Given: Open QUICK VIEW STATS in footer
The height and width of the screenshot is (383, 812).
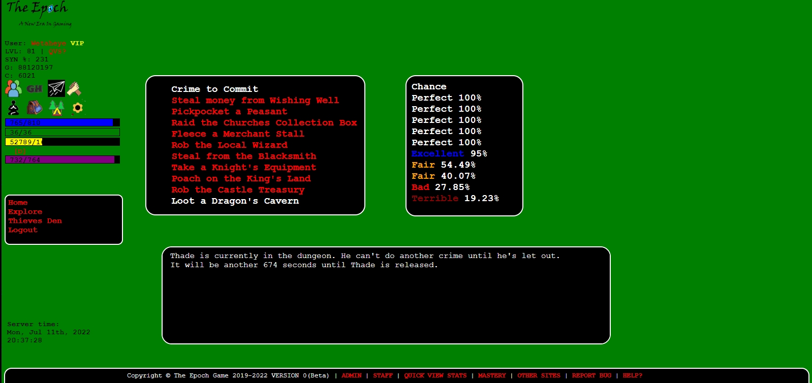Looking at the screenshot, I should pyautogui.click(x=435, y=376).
